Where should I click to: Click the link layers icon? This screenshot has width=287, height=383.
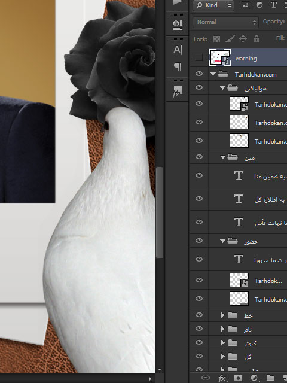(x=206, y=378)
